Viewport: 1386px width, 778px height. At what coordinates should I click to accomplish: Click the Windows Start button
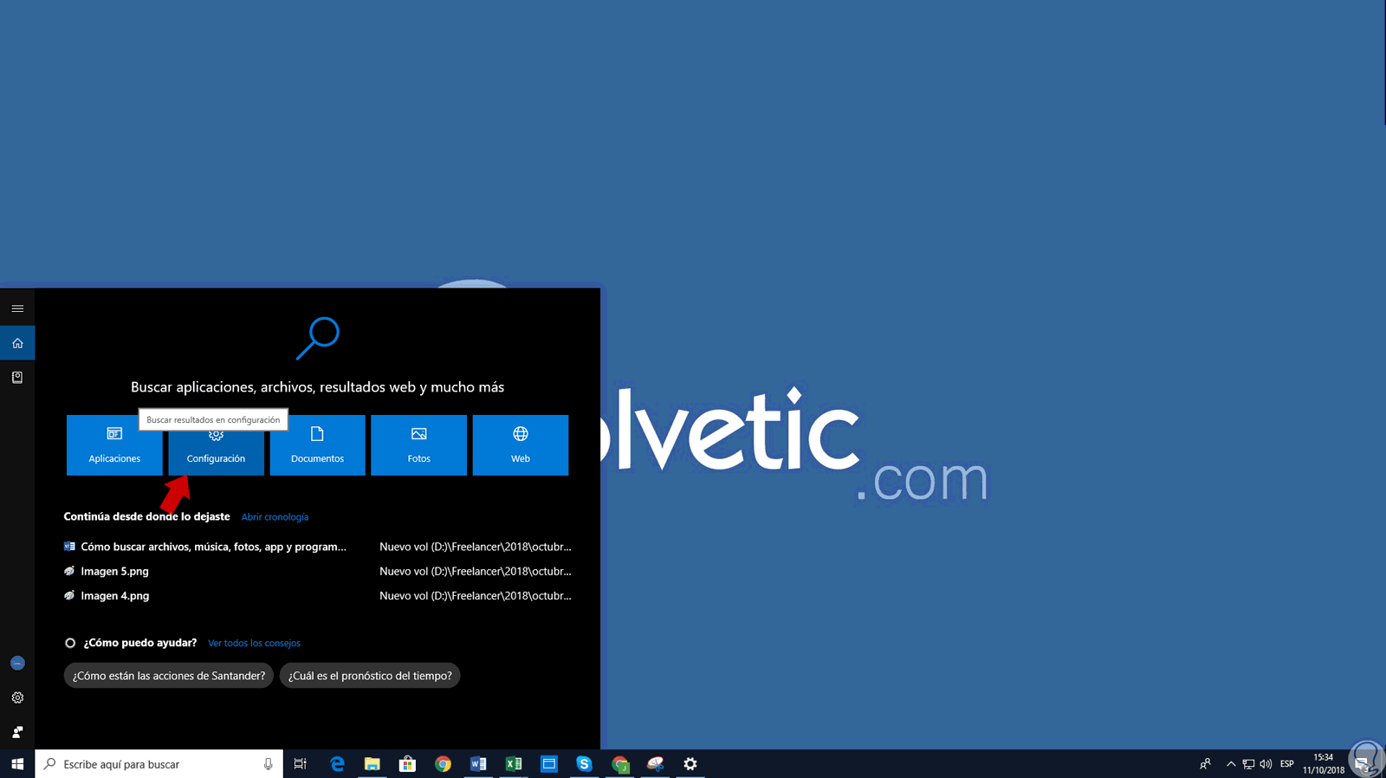click(17, 764)
